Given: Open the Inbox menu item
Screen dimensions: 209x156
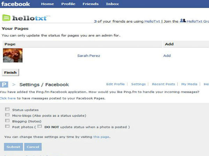Looking at the screenshot, I should pyautogui.click(x=113, y=4).
